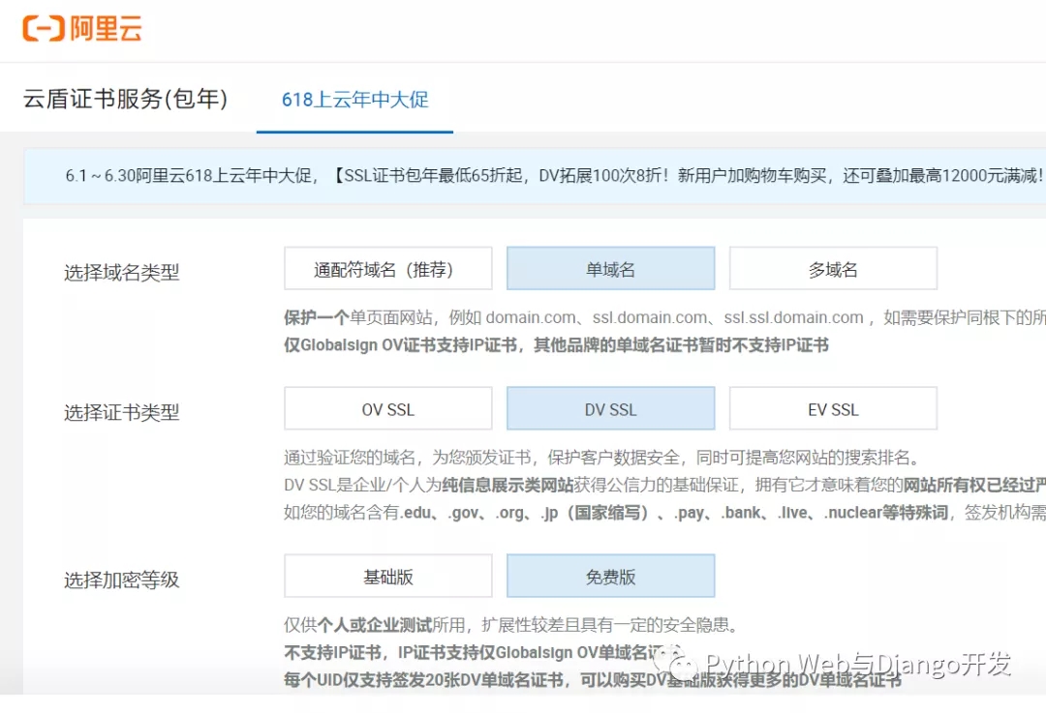Viewport: 1046px width, 713px height.
Task: Click the 阿里云 brand text
Action: point(107,29)
